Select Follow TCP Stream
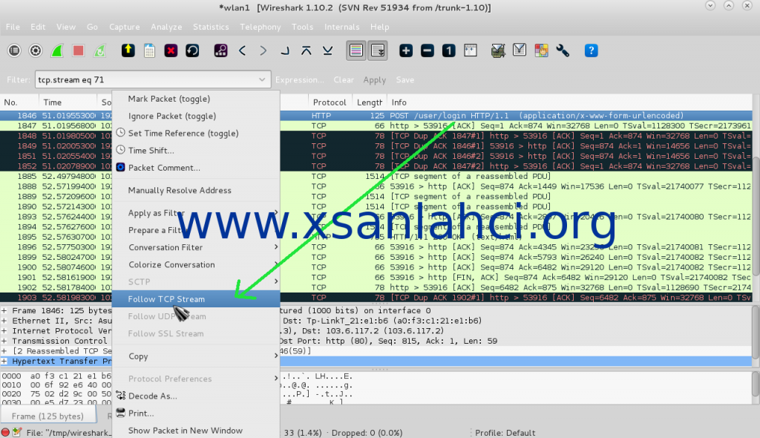 coord(196,299)
